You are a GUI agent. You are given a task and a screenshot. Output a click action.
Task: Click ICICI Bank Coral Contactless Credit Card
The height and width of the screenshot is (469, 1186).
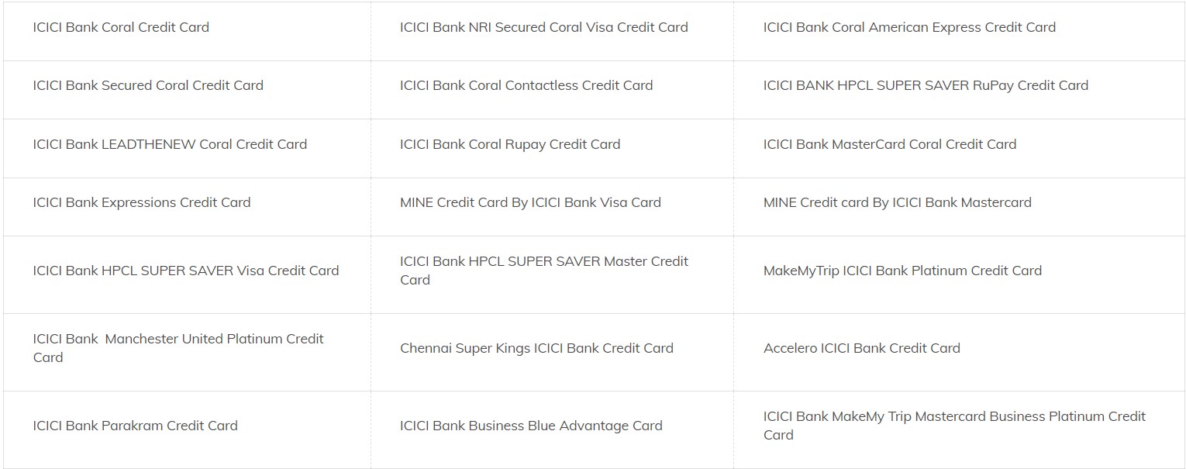(x=526, y=85)
